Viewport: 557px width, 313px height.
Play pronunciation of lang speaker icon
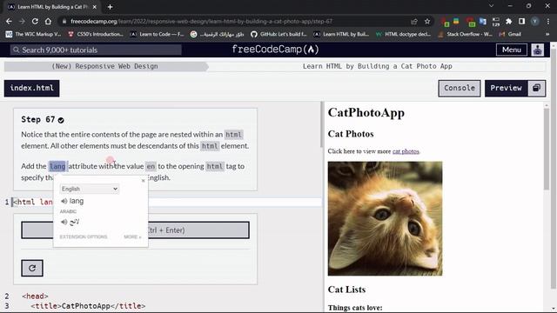coord(64,201)
